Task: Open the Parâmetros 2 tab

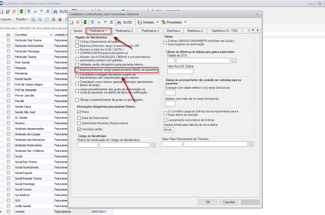Action: pos(124,31)
